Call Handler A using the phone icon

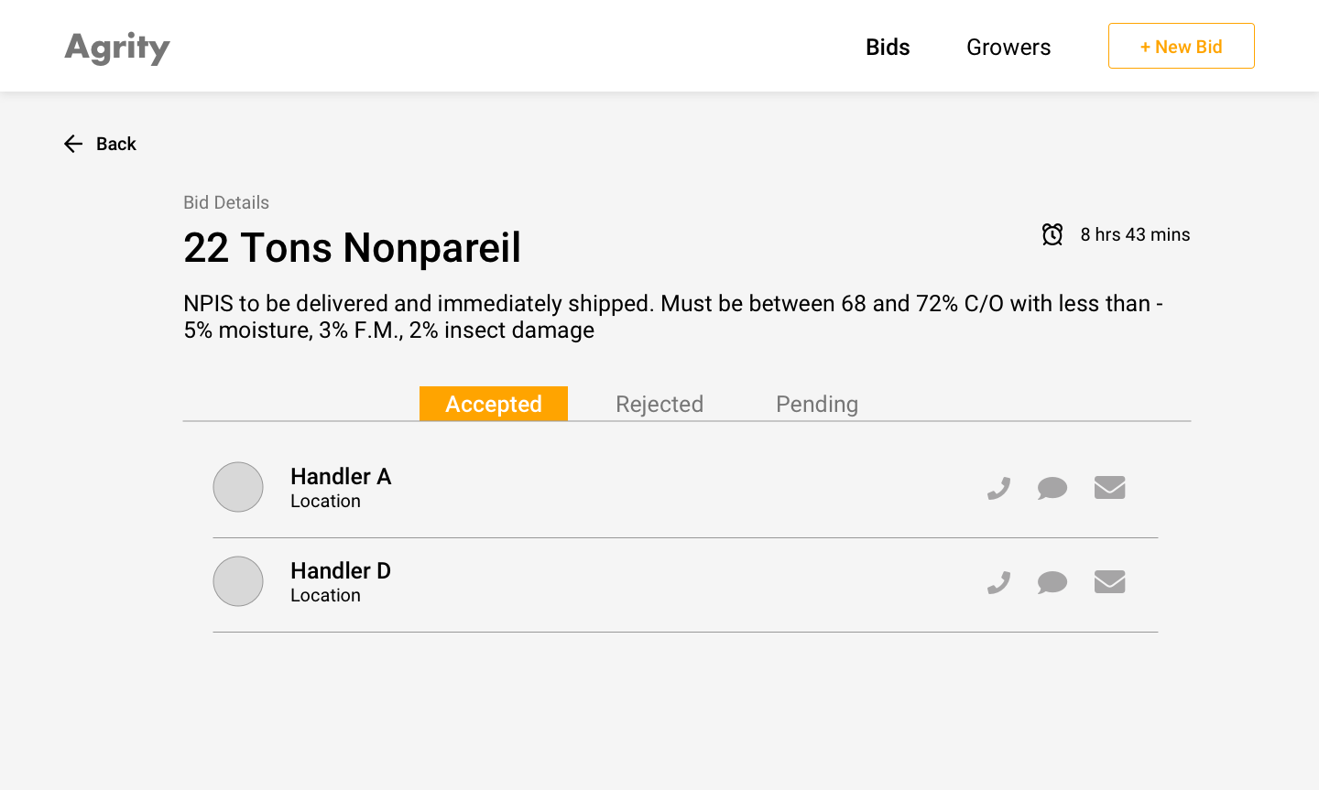(998, 488)
